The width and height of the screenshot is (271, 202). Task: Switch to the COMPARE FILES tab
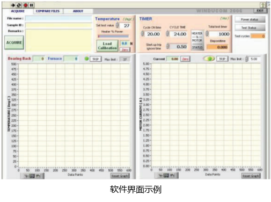[48, 11]
